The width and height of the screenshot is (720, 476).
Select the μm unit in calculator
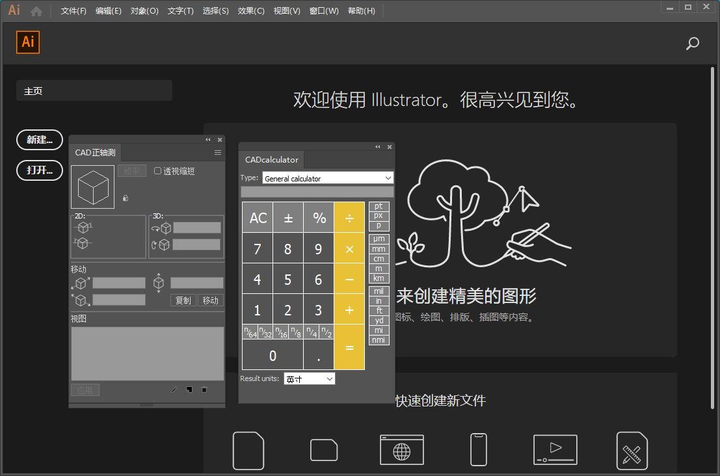coord(379,239)
